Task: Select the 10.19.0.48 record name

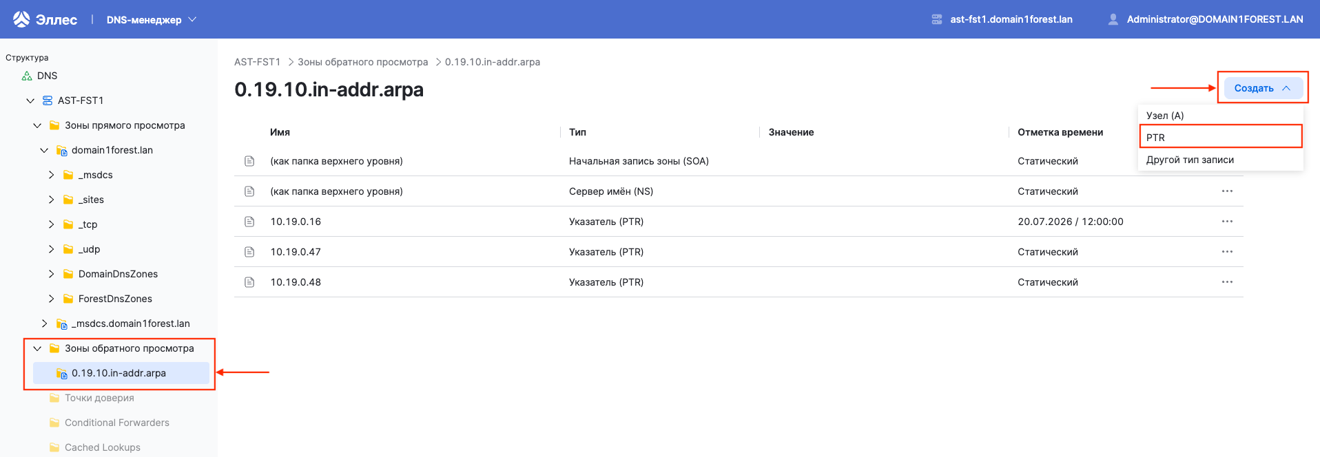Action: (296, 282)
